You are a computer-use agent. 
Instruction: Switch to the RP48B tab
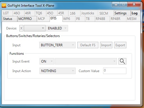[x=102, y=19]
